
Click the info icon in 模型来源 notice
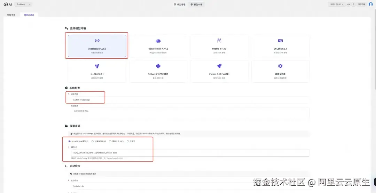coord(71,134)
